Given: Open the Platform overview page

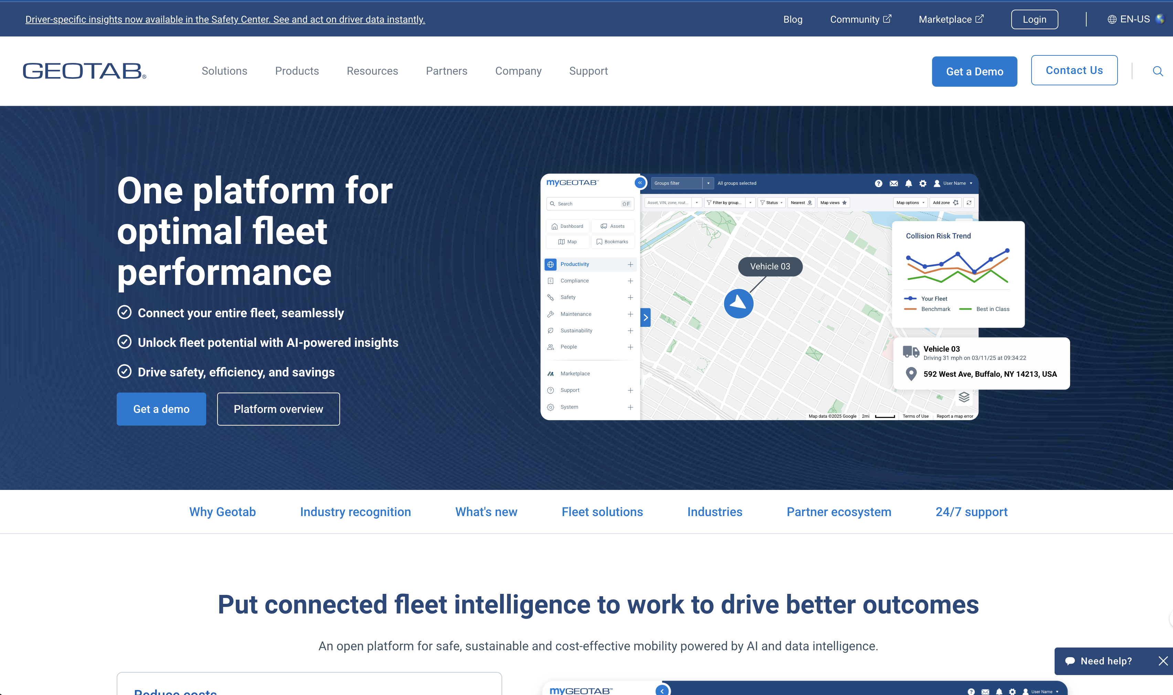Looking at the screenshot, I should pos(278,409).
